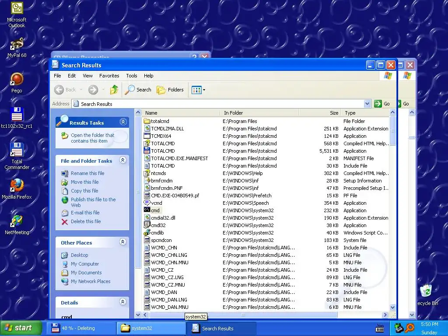Select WCMD_CHN.LNG file row

pos(266,255)
